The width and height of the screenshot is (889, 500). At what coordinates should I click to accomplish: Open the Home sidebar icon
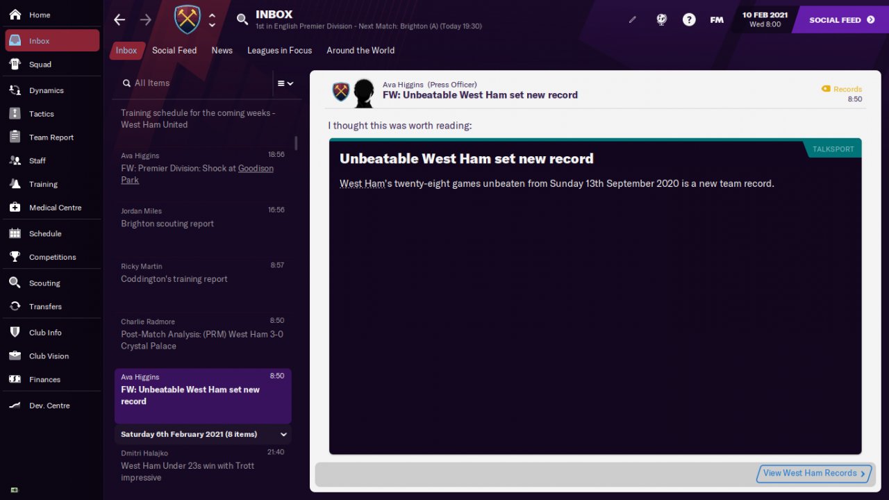[15, 15]
